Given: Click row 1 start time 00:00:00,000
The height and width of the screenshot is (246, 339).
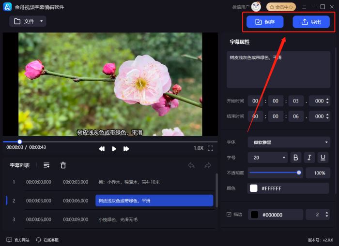Looking at the screenshot, I should (x=39, y=182).
